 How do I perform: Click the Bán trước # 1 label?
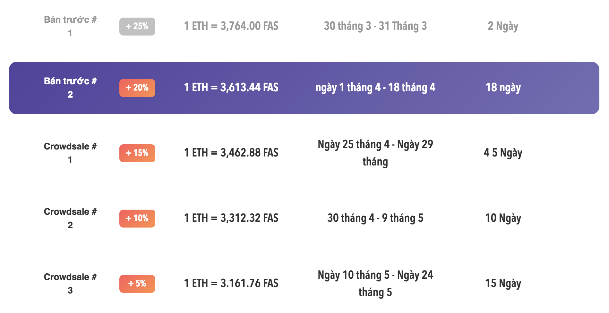click(x=70, y=26)
